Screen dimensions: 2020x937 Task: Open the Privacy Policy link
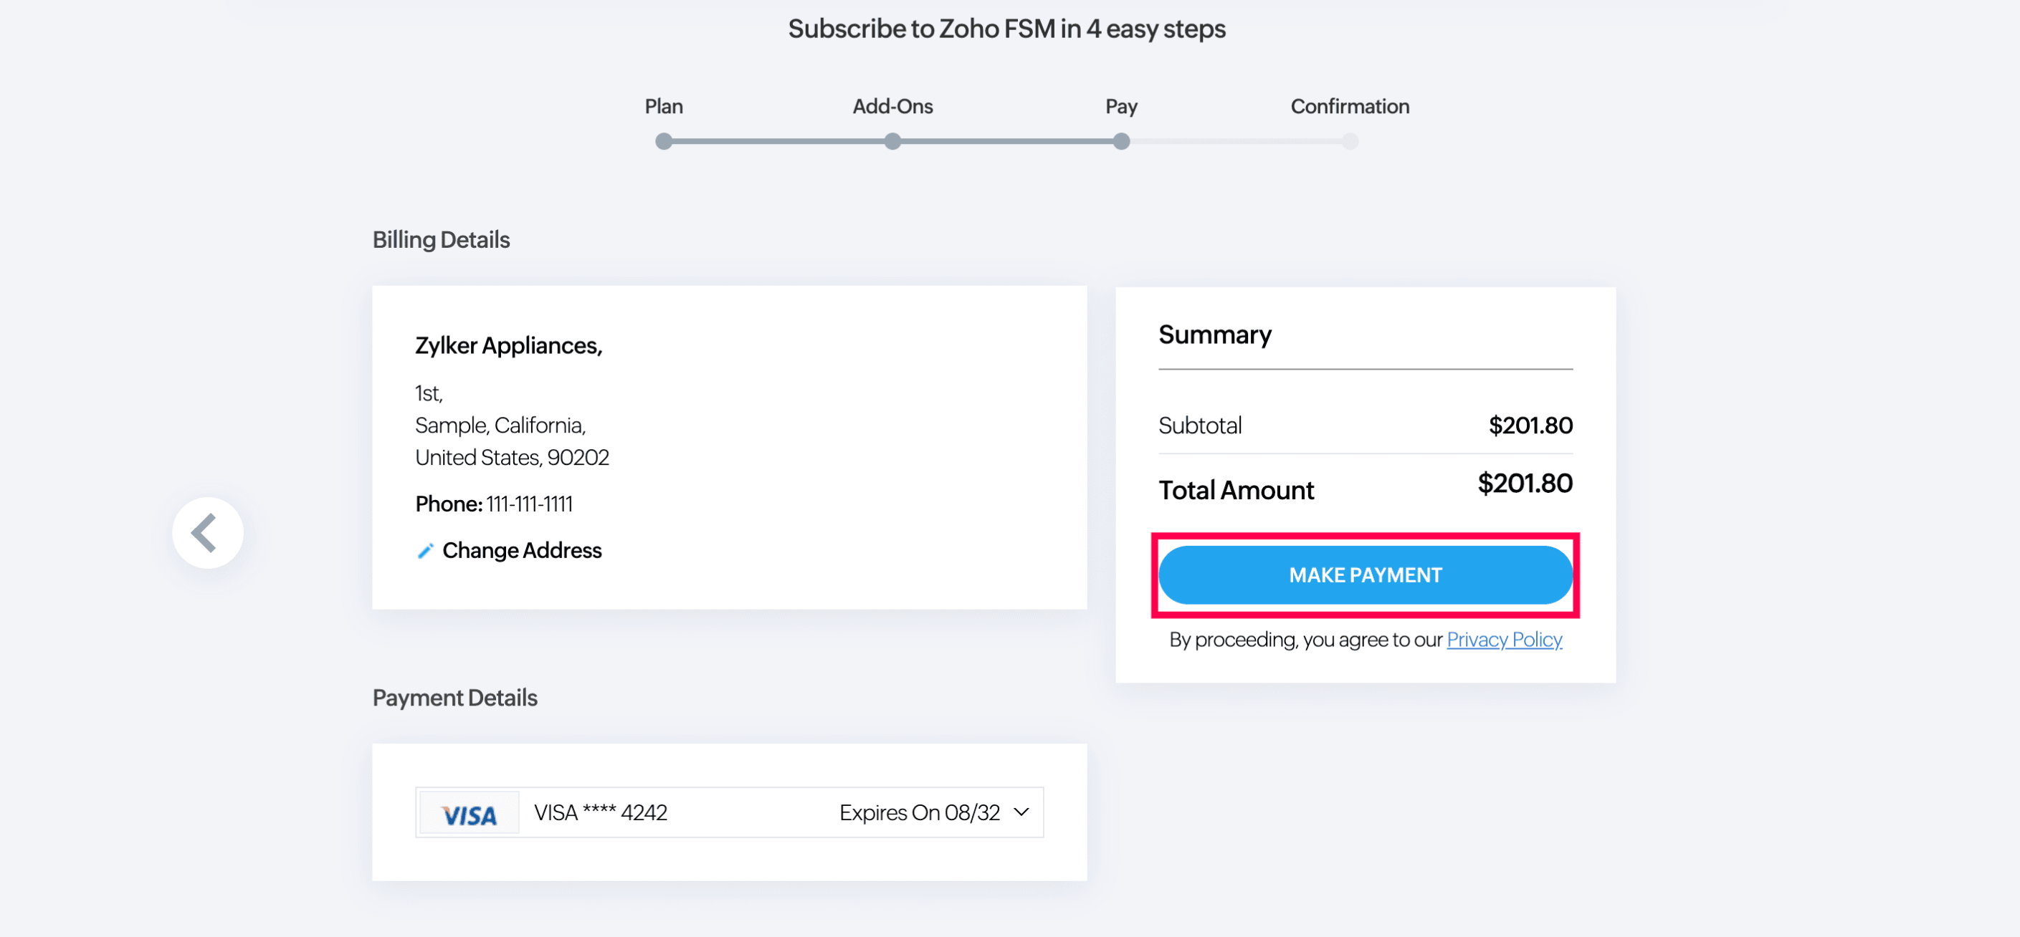(x=1504, y=640)
